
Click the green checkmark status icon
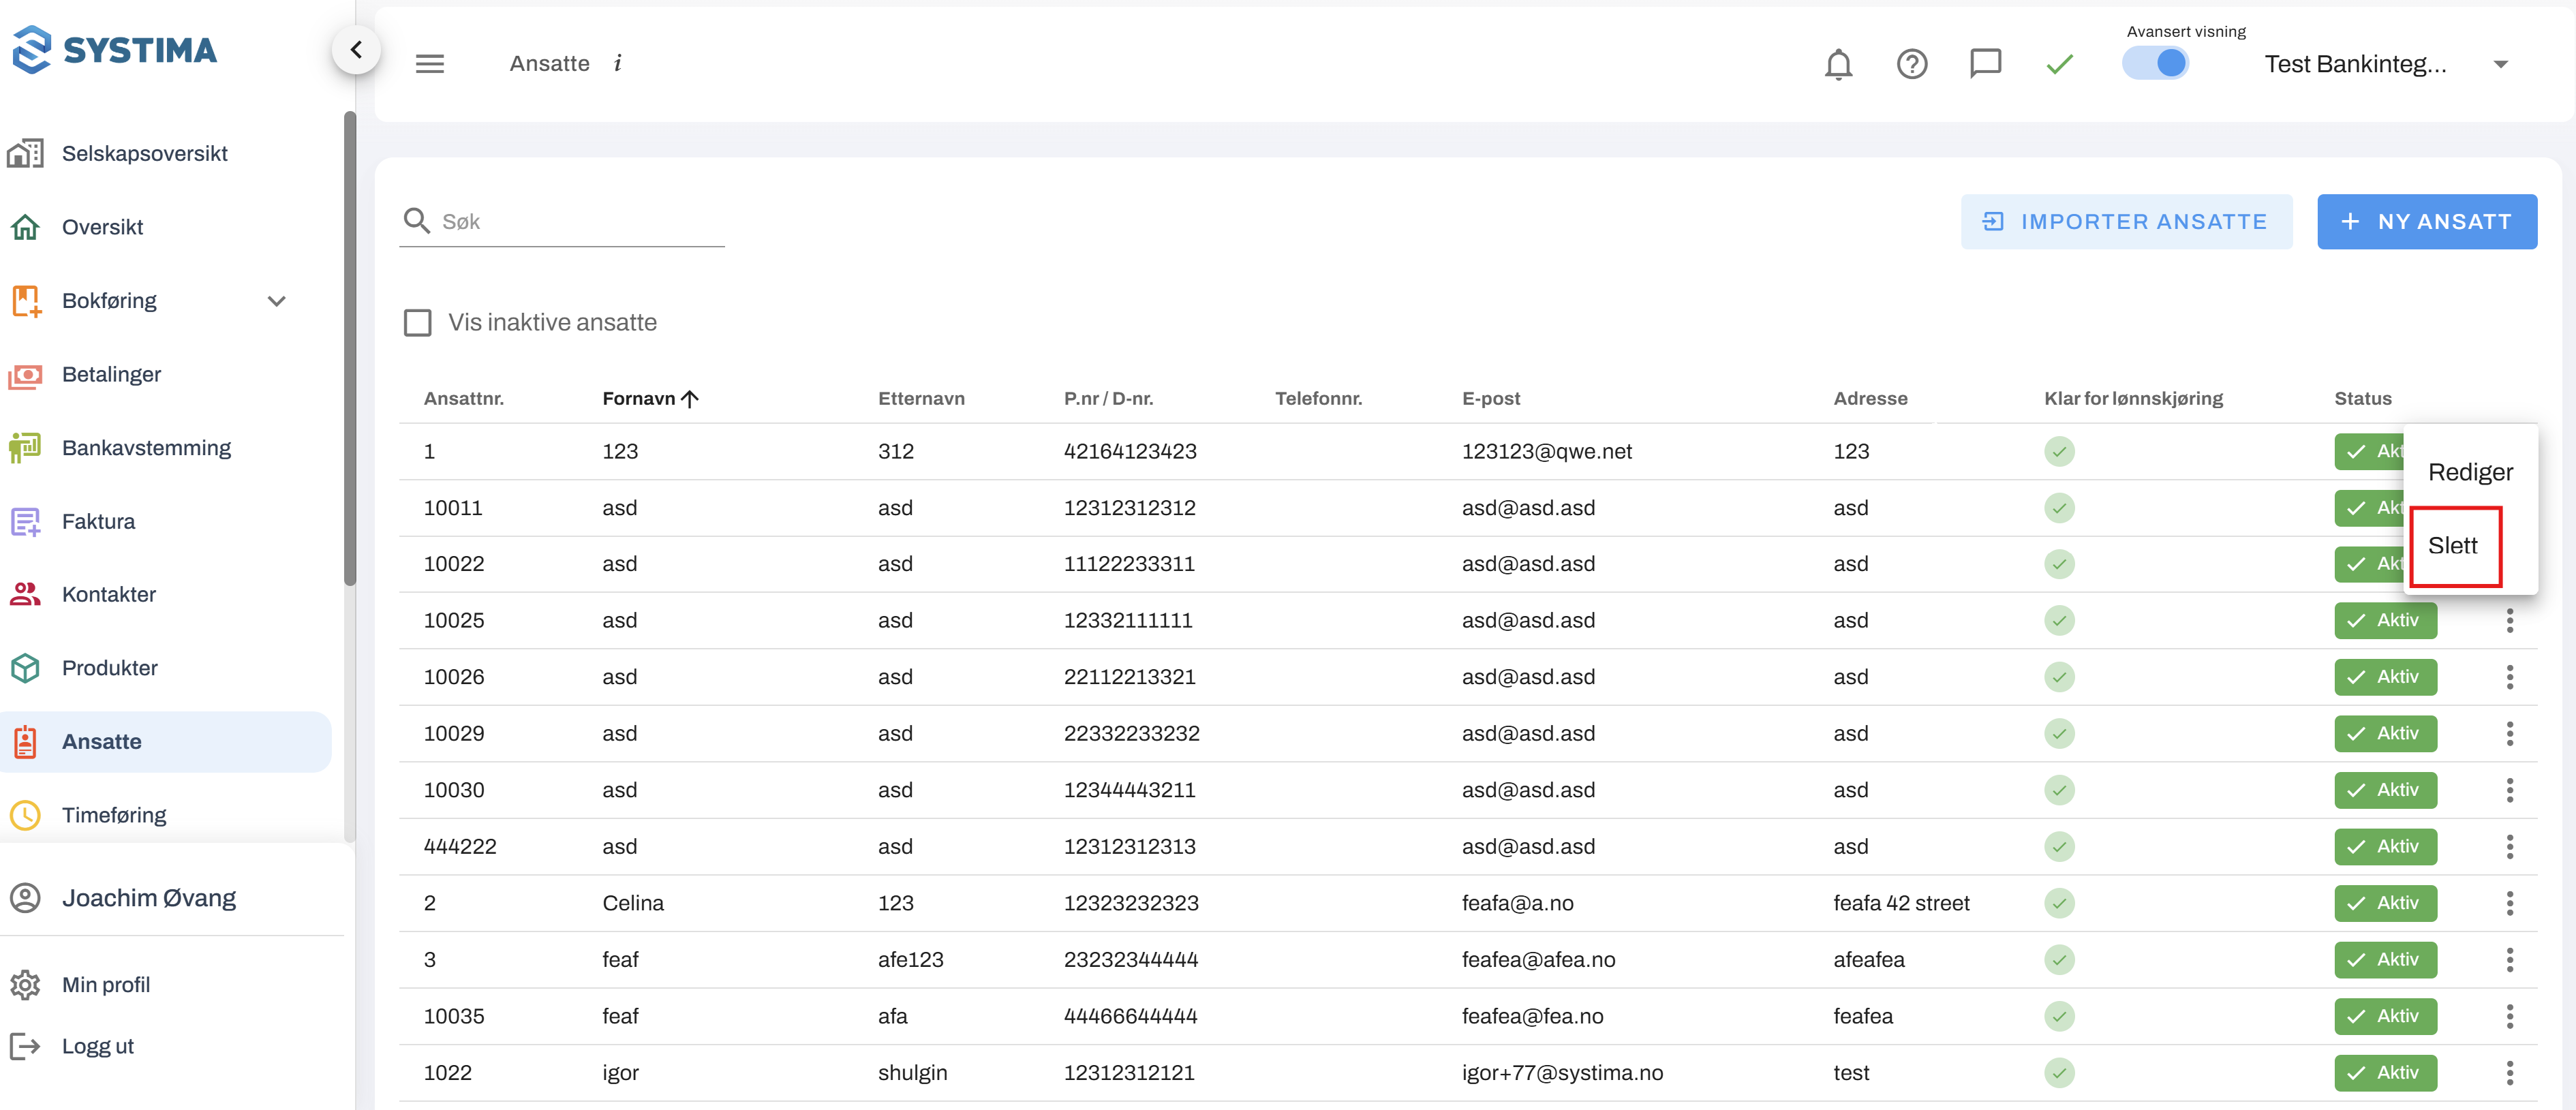point(2059,64)
